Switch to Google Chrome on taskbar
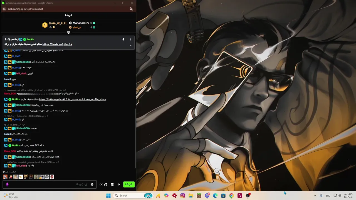Screen dimensions: 356x200 [x=231, y=196]
